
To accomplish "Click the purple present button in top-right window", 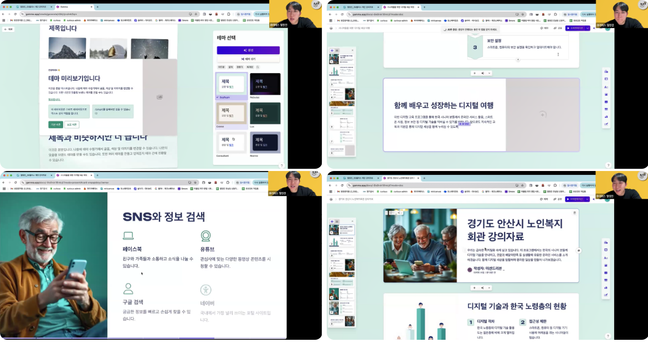I will pyautogui.click(x=575, y=28).
